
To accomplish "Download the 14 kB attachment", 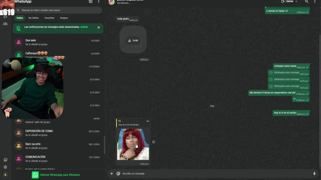I will coord(133,40).
